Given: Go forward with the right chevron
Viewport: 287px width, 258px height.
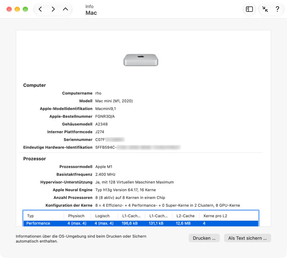Looking at the screenshot, I should [x=53, y=9].
